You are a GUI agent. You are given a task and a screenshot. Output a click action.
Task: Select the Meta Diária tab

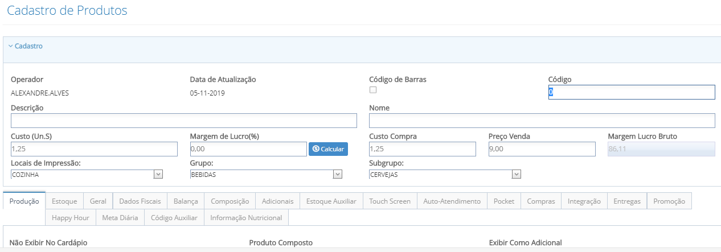(120, 218)
